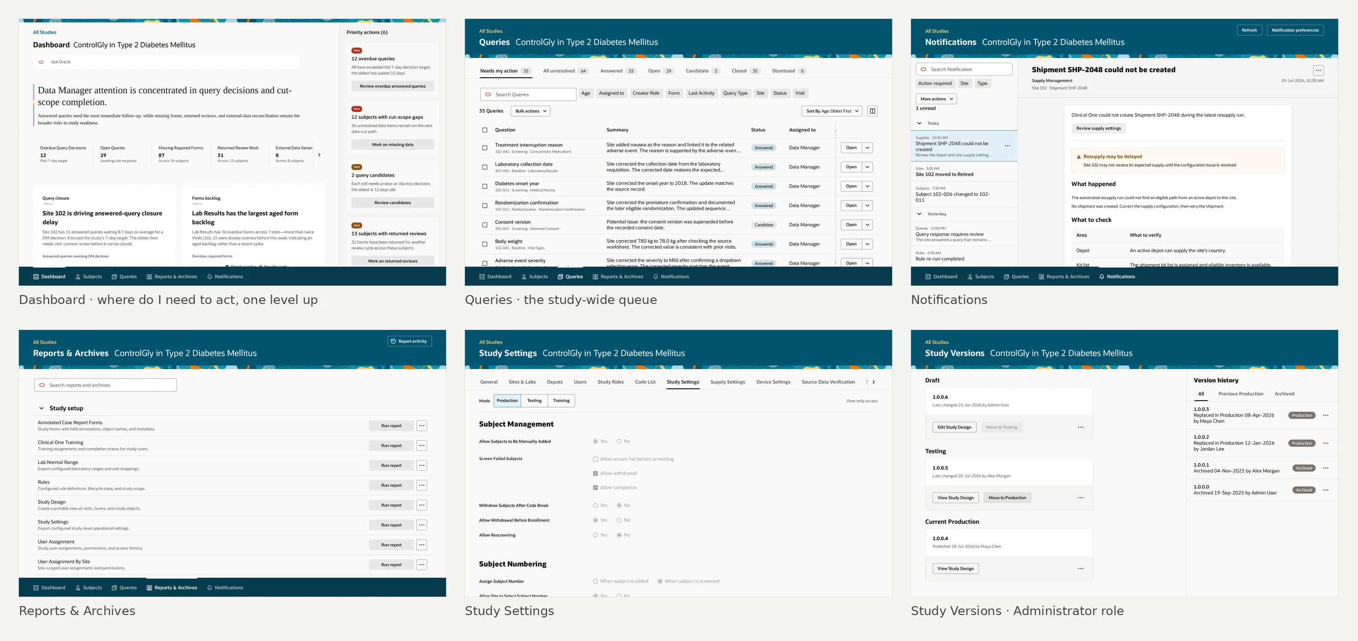The image size is (1358, 641).
Task: Check Allow screen fail before screening
Action: tap(596, 460)
